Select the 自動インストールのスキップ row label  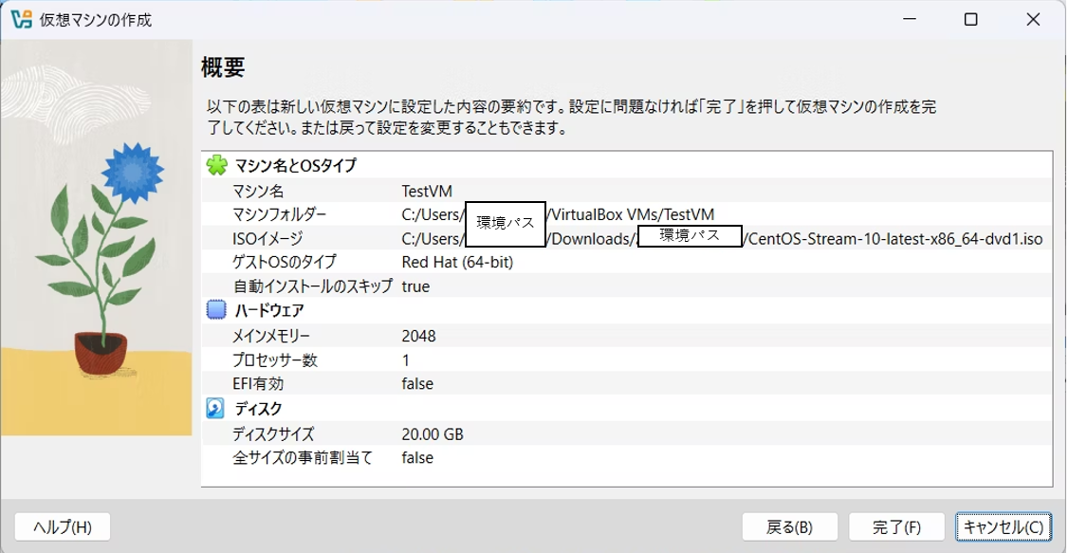tap(313, 286)
